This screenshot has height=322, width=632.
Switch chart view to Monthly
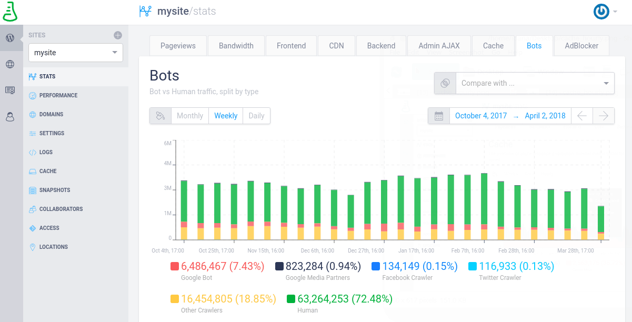[189, 116]
